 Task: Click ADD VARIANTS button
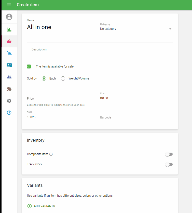(x=41, y=206)
